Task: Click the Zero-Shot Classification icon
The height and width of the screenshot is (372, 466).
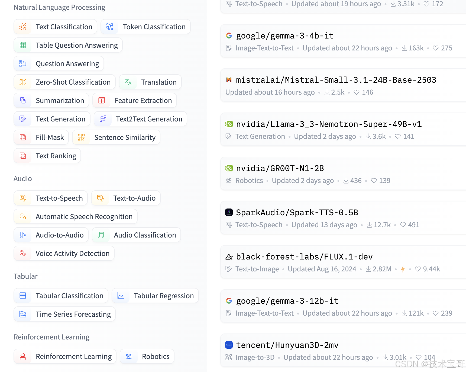Action: (23, 82)
